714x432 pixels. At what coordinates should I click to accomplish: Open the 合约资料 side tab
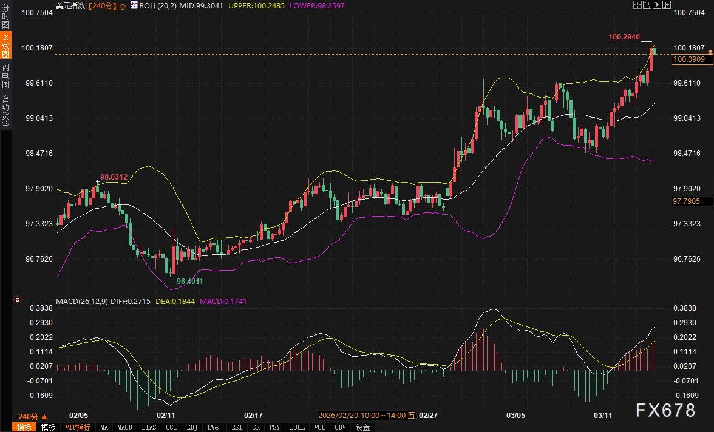[x=5, y=111]
